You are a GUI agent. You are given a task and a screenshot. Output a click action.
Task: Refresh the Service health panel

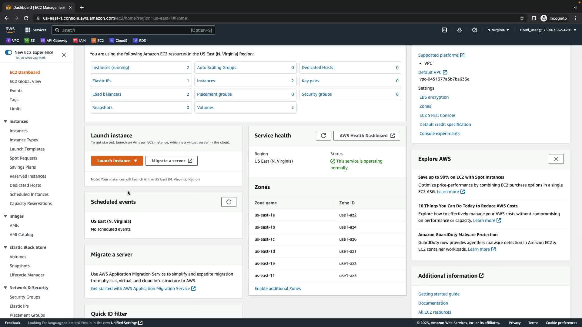pos(323,136)
